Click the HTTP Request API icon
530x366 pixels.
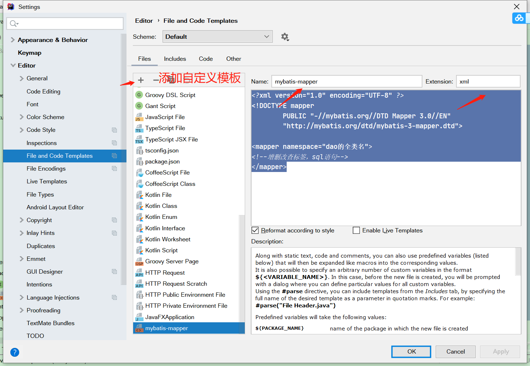tap(139, 273)
